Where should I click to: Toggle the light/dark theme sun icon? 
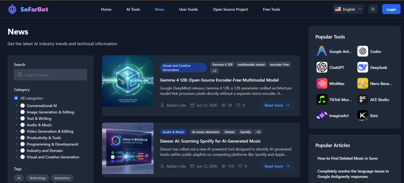(x=373, y=9)
